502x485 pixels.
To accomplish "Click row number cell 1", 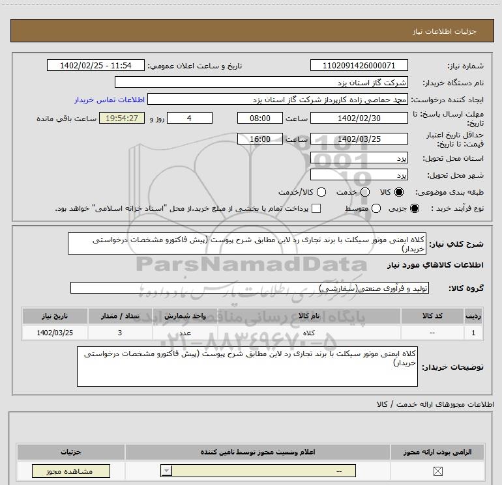I will click(x=473, y=333).
